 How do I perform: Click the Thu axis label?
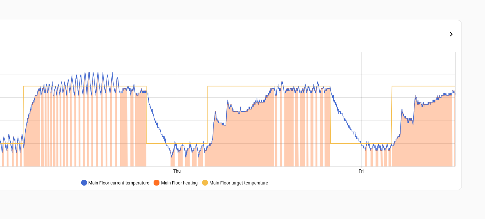click(x=177, y=171)
